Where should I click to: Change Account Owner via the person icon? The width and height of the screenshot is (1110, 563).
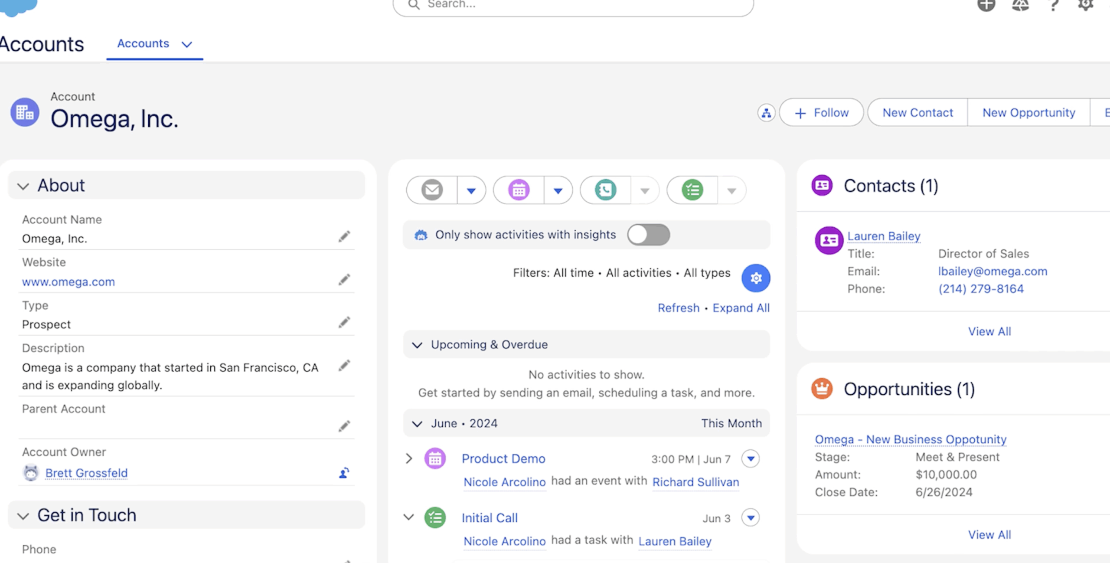point(344,473)
